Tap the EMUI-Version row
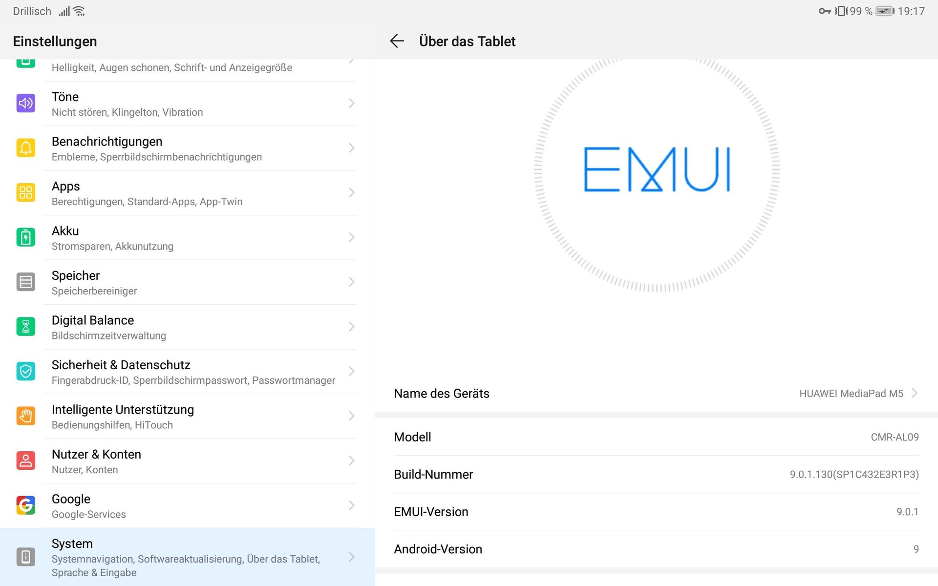This screenshot has height=586, width=938. click(656, 512)
